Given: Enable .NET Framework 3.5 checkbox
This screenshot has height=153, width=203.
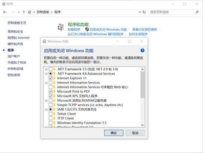Looking at the screenshot, I should coord(51,69).
